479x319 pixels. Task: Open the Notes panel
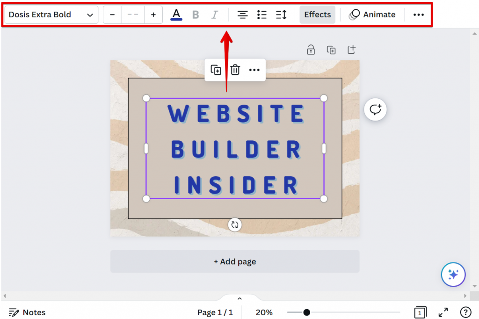[27, 312]
